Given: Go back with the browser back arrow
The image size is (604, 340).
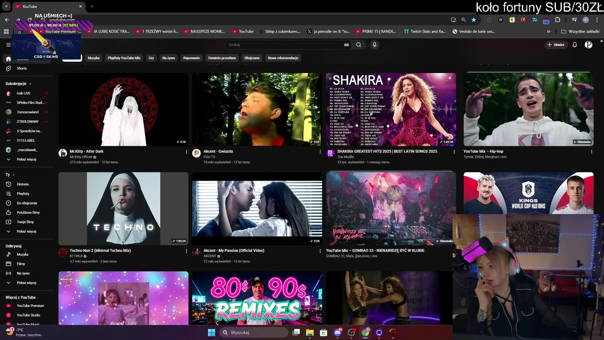Looking at the screenshot, I should [x=7, y=20].
